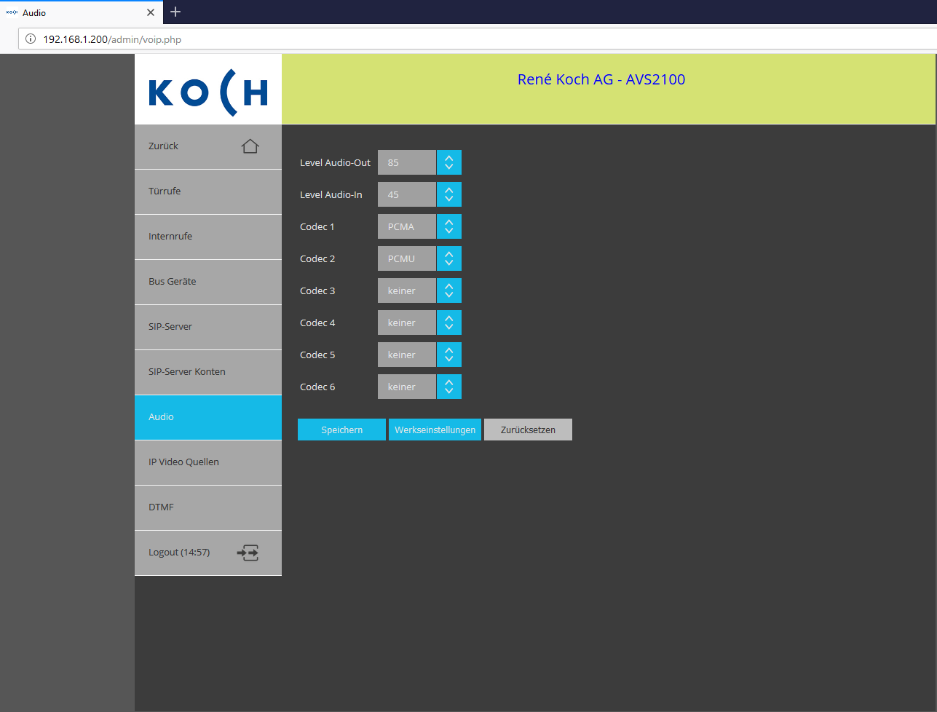Image resolution: width=937 pixels, height=712 pixels.
Task: Save settings with Speichern button
Action: pyautogui.click(x=341, y=430)
